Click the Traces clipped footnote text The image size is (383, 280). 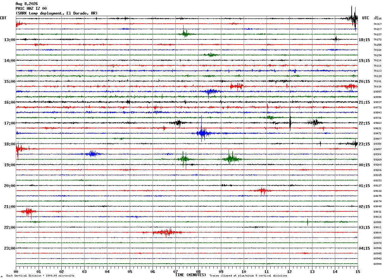pyautogui.click(x=248, y=276)
